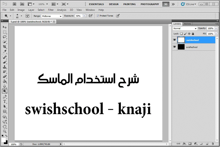Select the Hand tool
220x147 pixels.
tap(5, 127)
